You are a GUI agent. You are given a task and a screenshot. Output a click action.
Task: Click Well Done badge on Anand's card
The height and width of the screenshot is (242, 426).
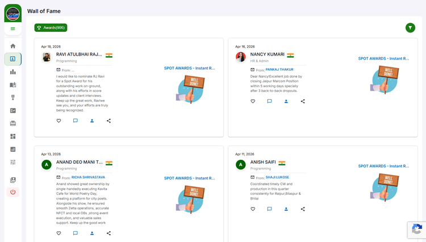tap(190, 199)
